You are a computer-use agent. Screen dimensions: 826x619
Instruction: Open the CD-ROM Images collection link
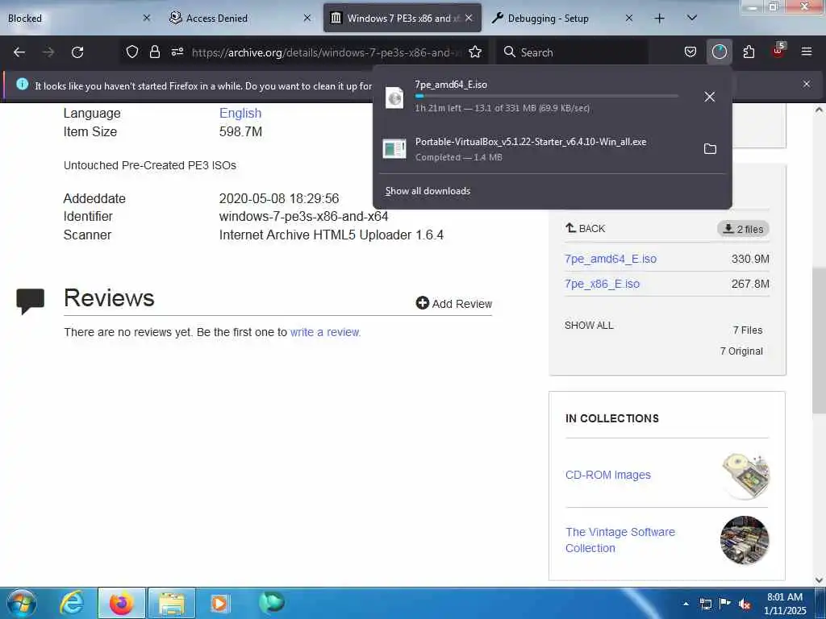[x=608, y=475]
